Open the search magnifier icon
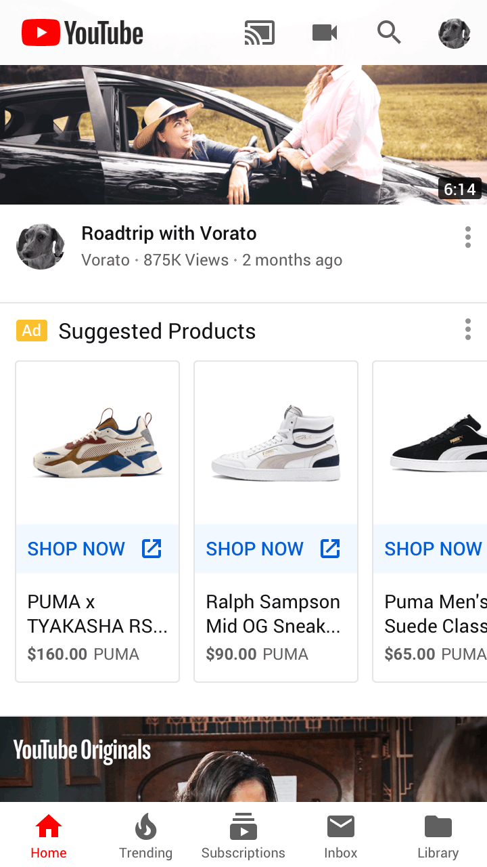This screenshot has height=867, width=487. [389, 33]
